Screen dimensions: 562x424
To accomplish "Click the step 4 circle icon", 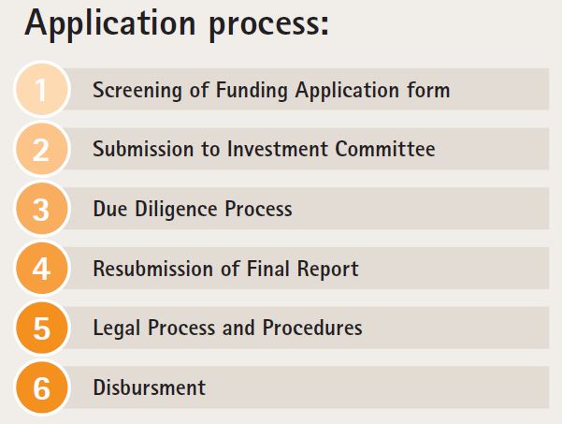I will pos(42,268).
